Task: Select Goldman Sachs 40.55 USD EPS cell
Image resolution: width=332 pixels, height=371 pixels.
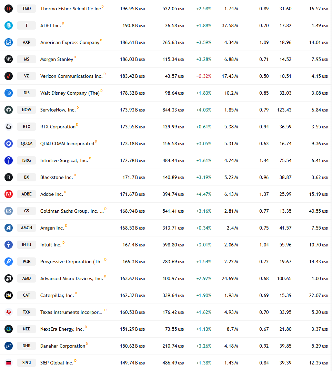Action: point(319,211)
